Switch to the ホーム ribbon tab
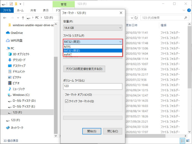The height and width of the screenshot is (144, 192). (x=20, y=10)
